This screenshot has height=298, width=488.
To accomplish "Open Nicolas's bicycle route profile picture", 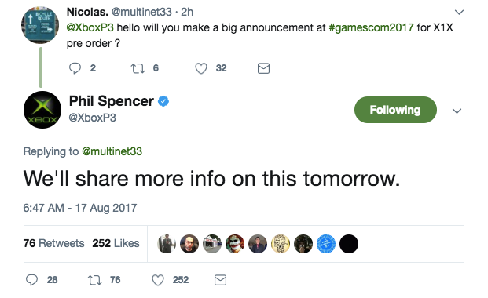I will tap(40, 25).
